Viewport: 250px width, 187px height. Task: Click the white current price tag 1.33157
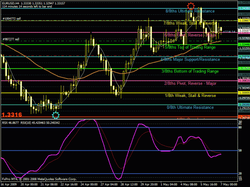[244, 30]
